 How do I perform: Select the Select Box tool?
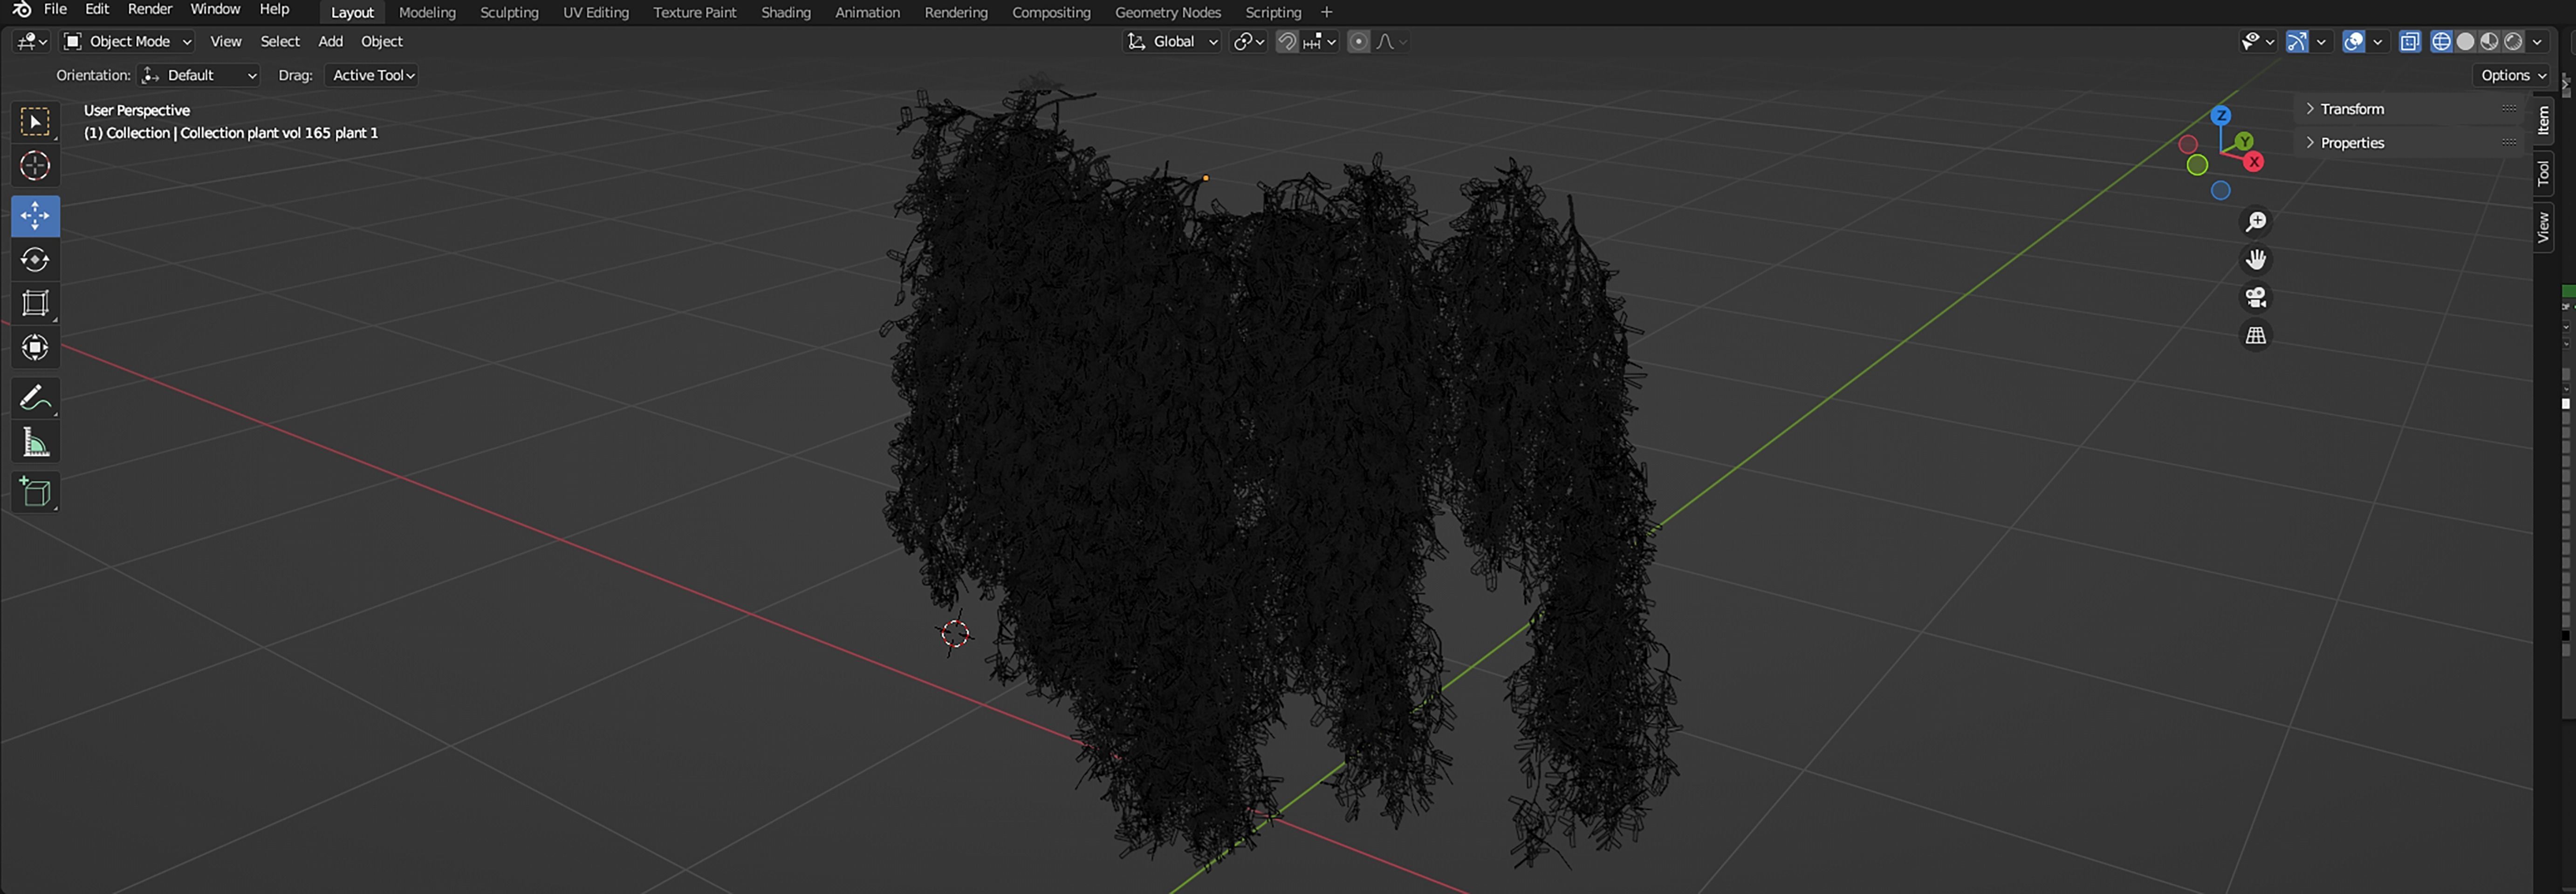coord(35,122)
